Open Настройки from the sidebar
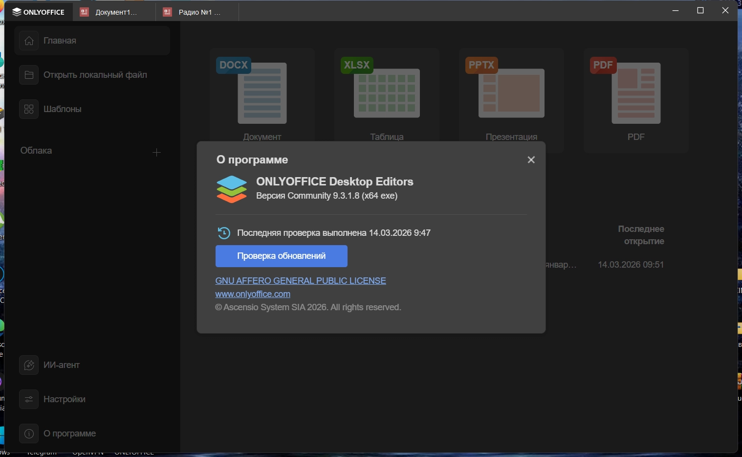The height and width of the screenshot is (457, 742). [92, 399]
